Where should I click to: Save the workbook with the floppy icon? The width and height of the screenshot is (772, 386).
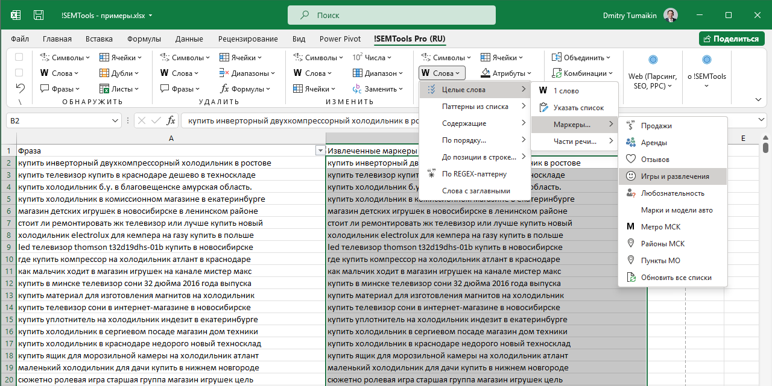[39, 15]
